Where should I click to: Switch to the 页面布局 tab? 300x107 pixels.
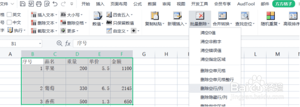pos(119,4)
